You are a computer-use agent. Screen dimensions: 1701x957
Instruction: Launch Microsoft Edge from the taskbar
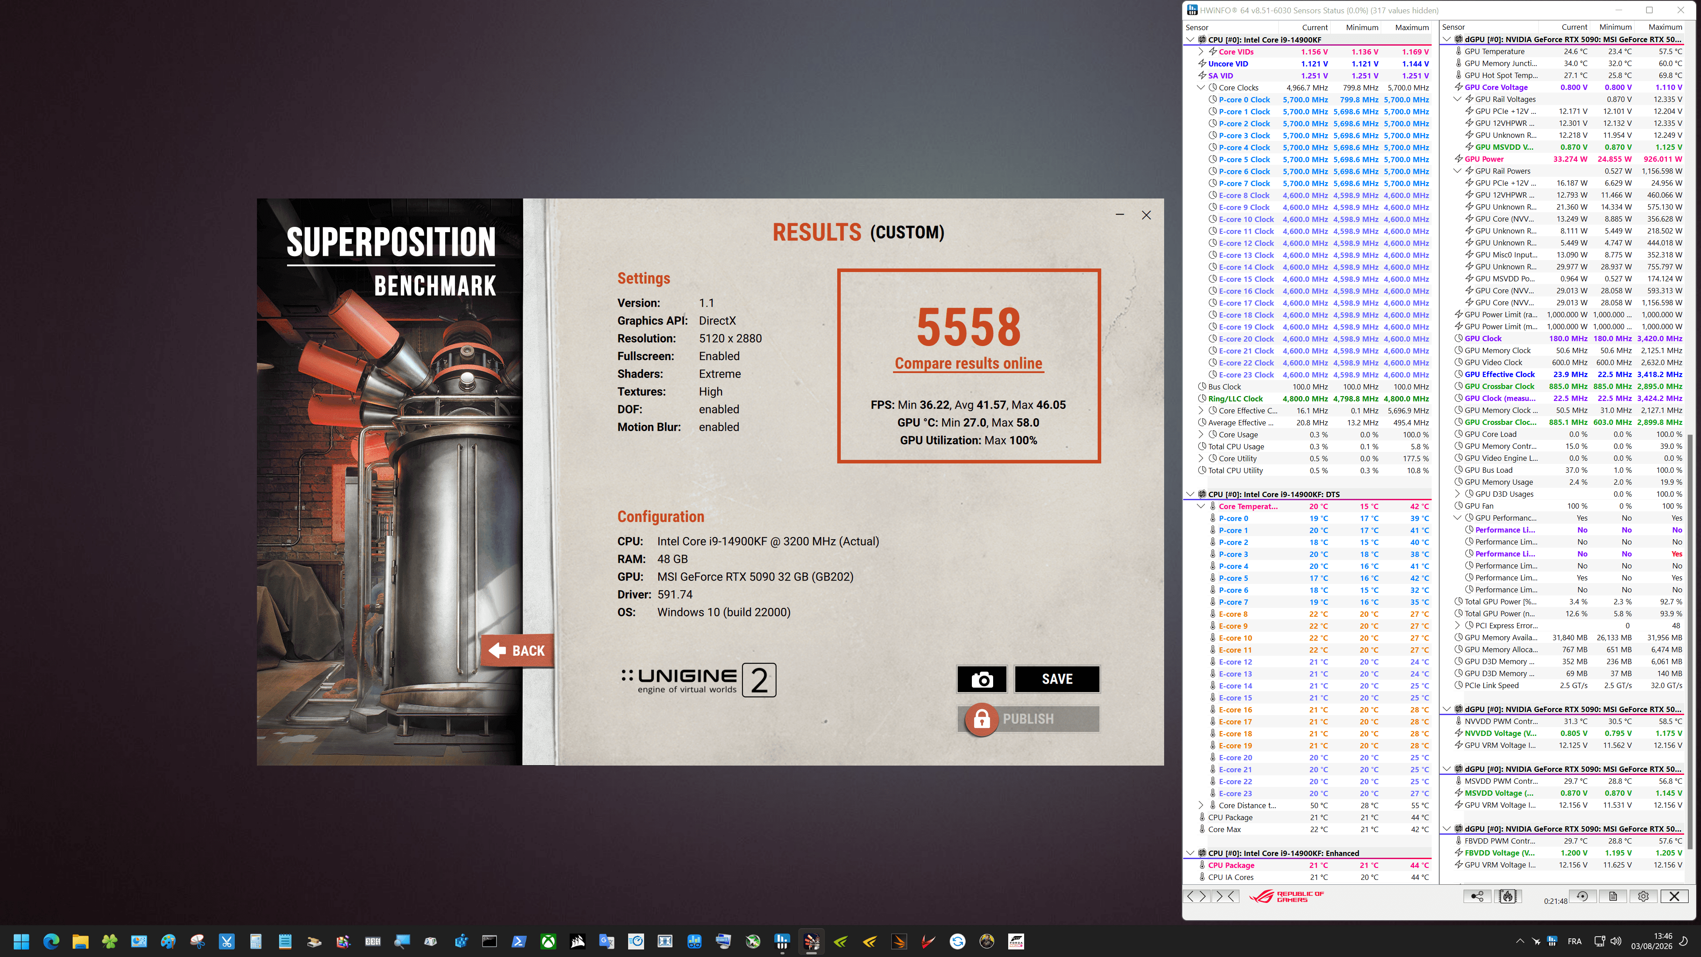coord(51,941)
